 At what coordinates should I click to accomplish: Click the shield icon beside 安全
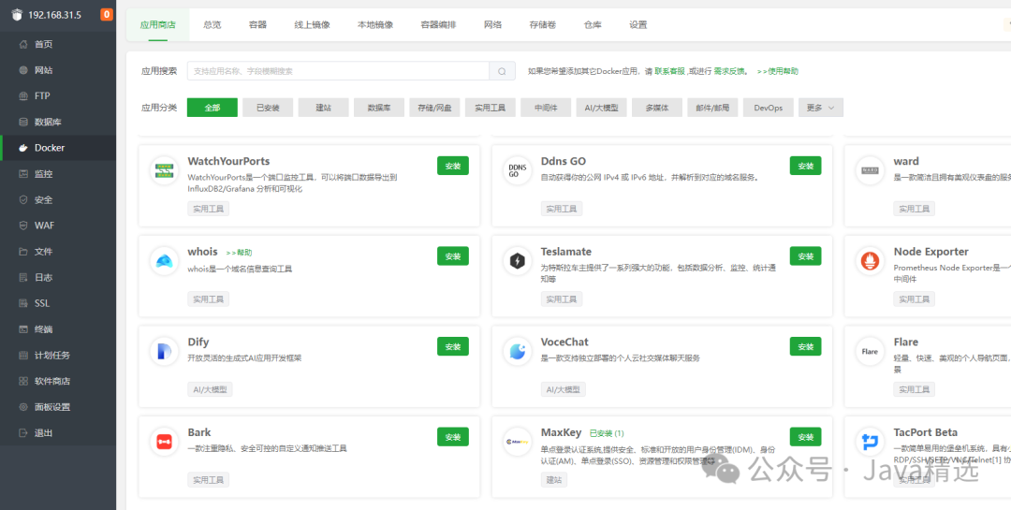pos(23,199)
